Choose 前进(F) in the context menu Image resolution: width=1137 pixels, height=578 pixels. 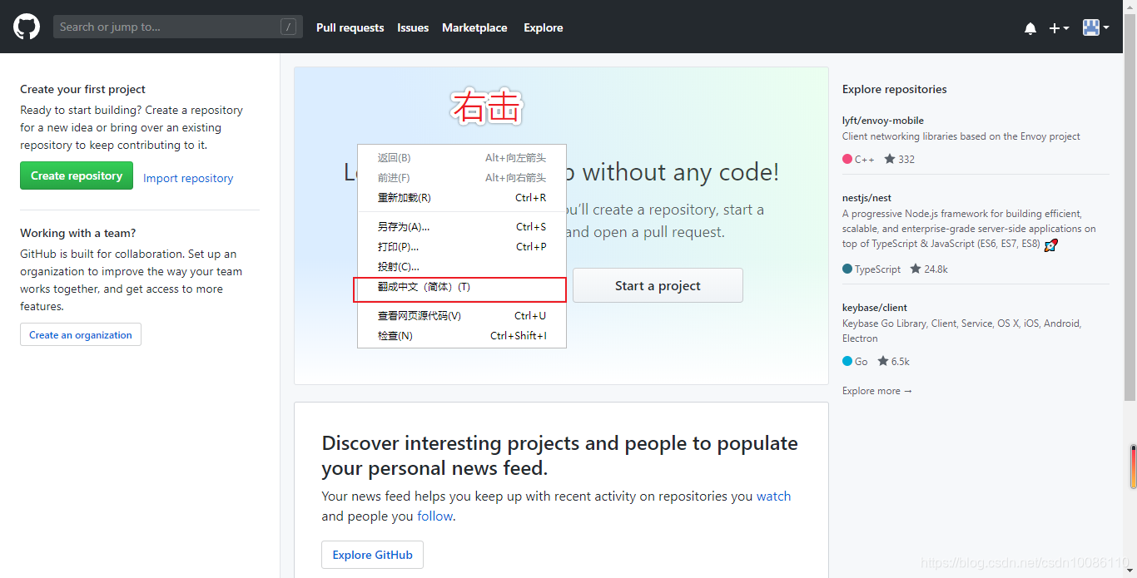tap(462, 178)
